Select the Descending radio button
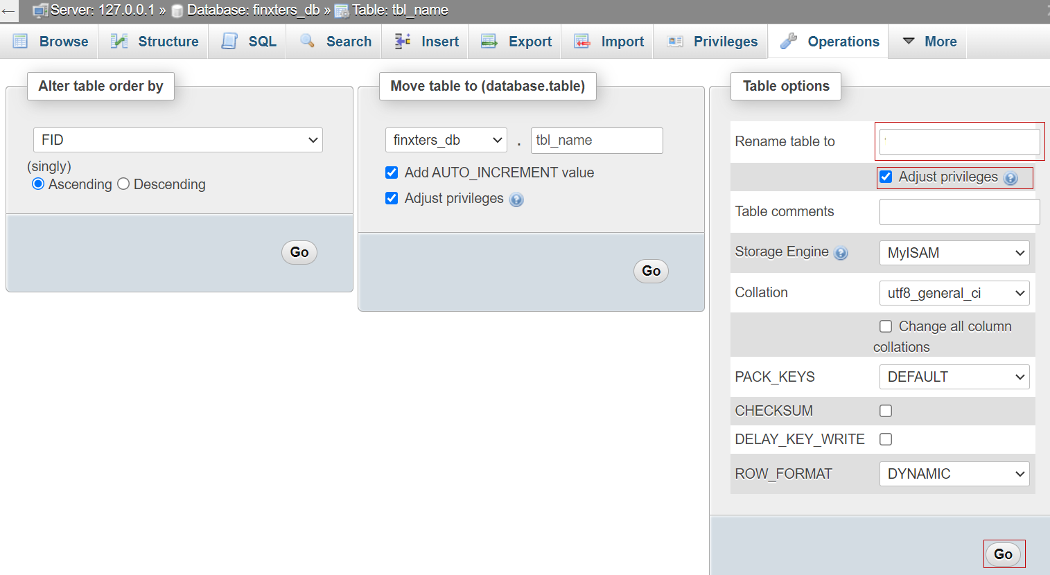 pyautogui.click(x=123, y=184)
